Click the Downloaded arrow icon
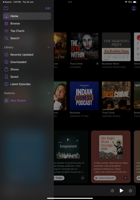Image resolution: width=140 pixels, height=200 pixels. point(6,62)
